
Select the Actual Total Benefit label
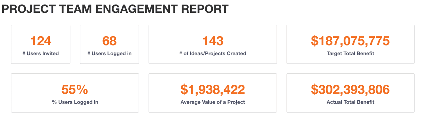pyautogui.click(x=350, y=102)
